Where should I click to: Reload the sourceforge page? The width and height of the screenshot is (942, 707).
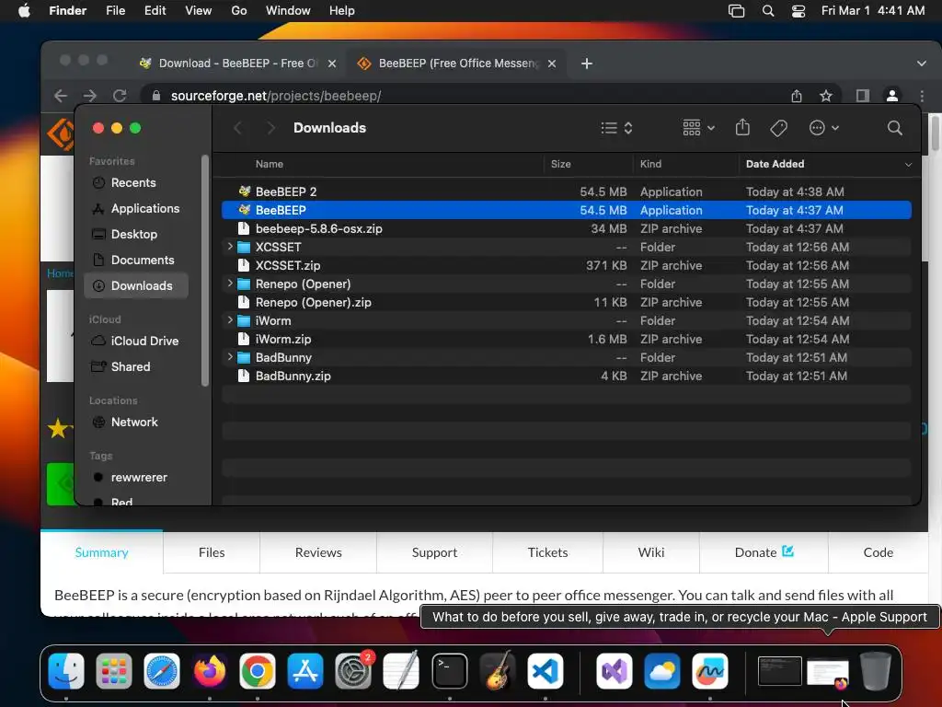pos(120,96)
